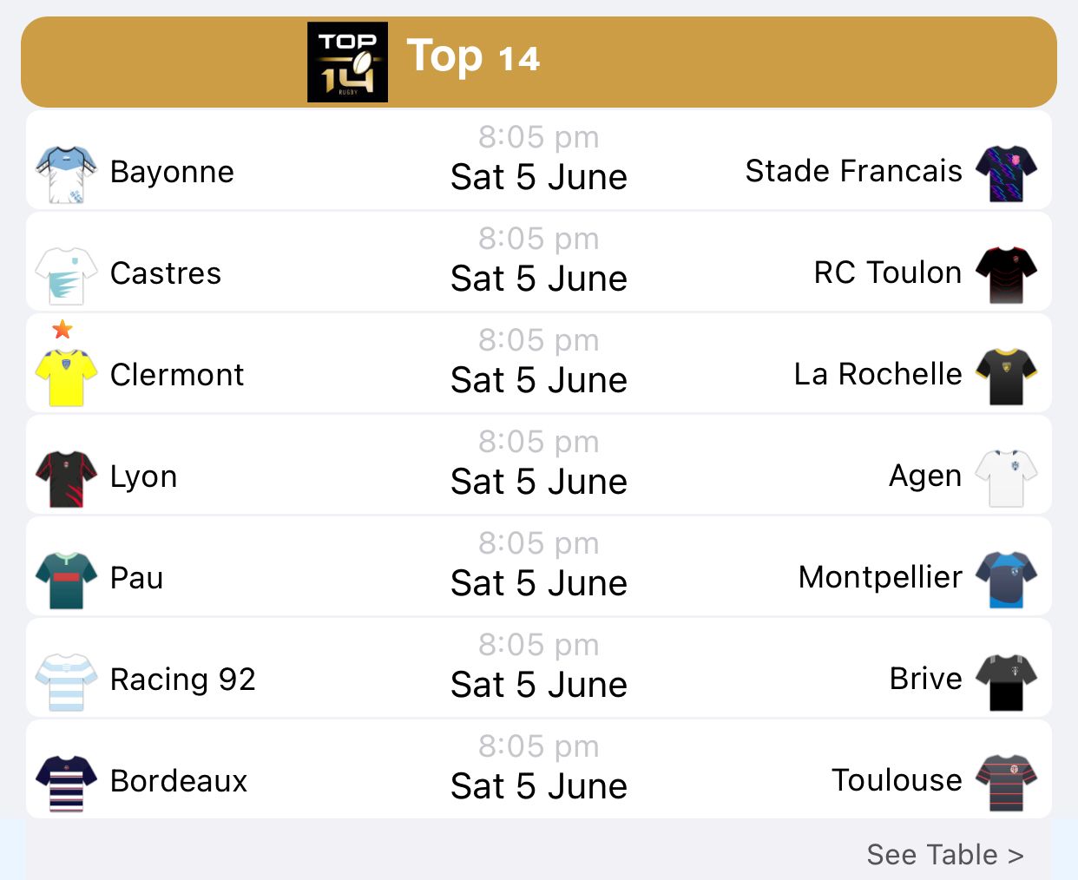Select the Brive team name
The height and width of the screenshot is (880, 1078).
[925, 679]
